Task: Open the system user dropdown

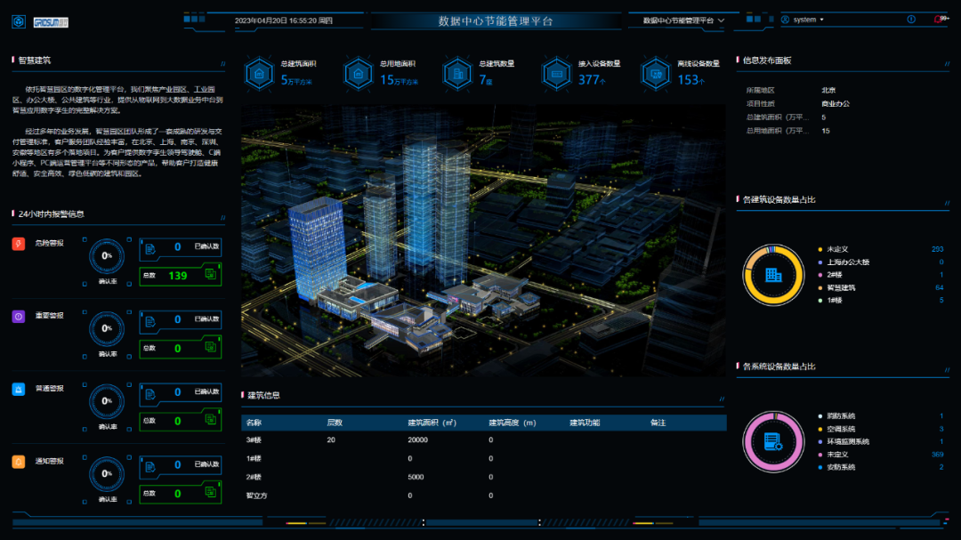Action: point(808,20)
